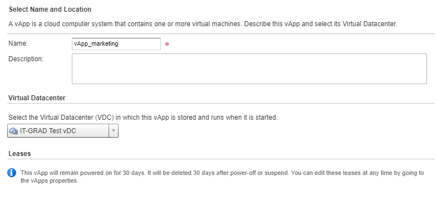The height and width of the screenshot is (205, 437).
Task: Click the Select the Virtual Datacenter (VDC) instruction text
Action: [143, 118]
